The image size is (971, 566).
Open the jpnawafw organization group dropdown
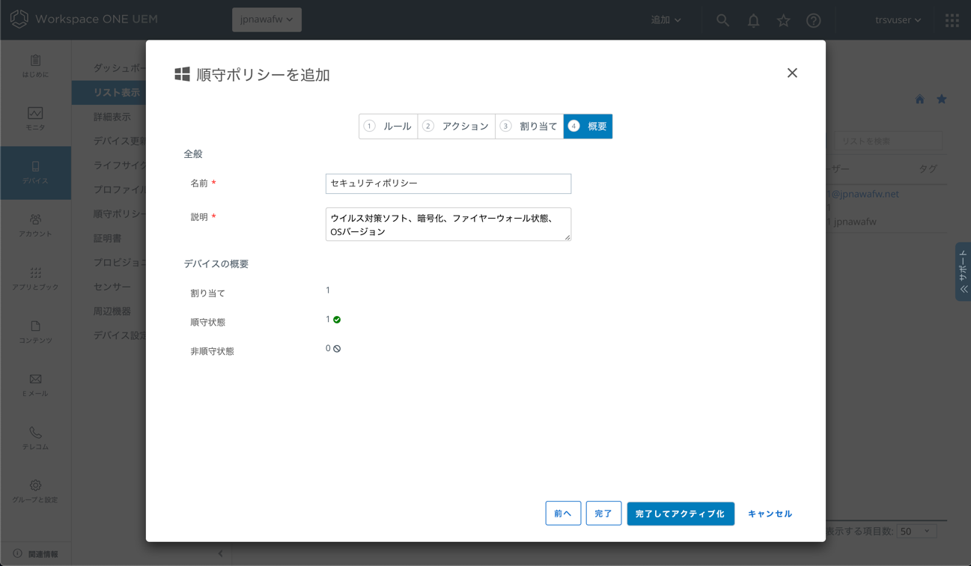click(267, 19)
